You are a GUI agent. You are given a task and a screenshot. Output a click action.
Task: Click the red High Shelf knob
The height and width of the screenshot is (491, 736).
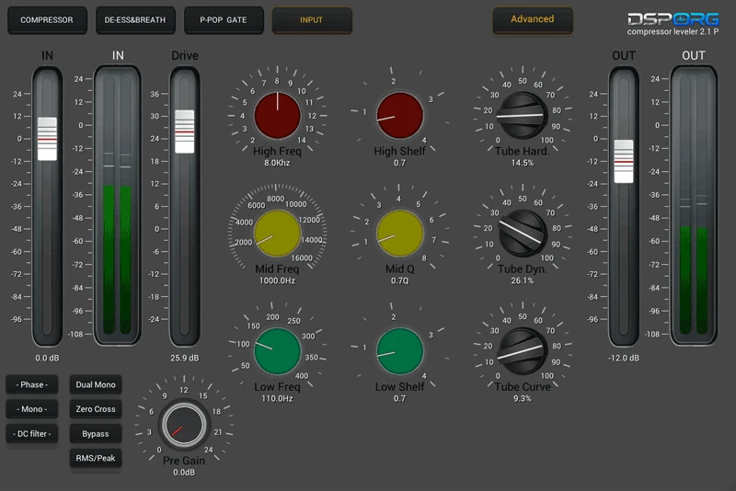[400, 115]
